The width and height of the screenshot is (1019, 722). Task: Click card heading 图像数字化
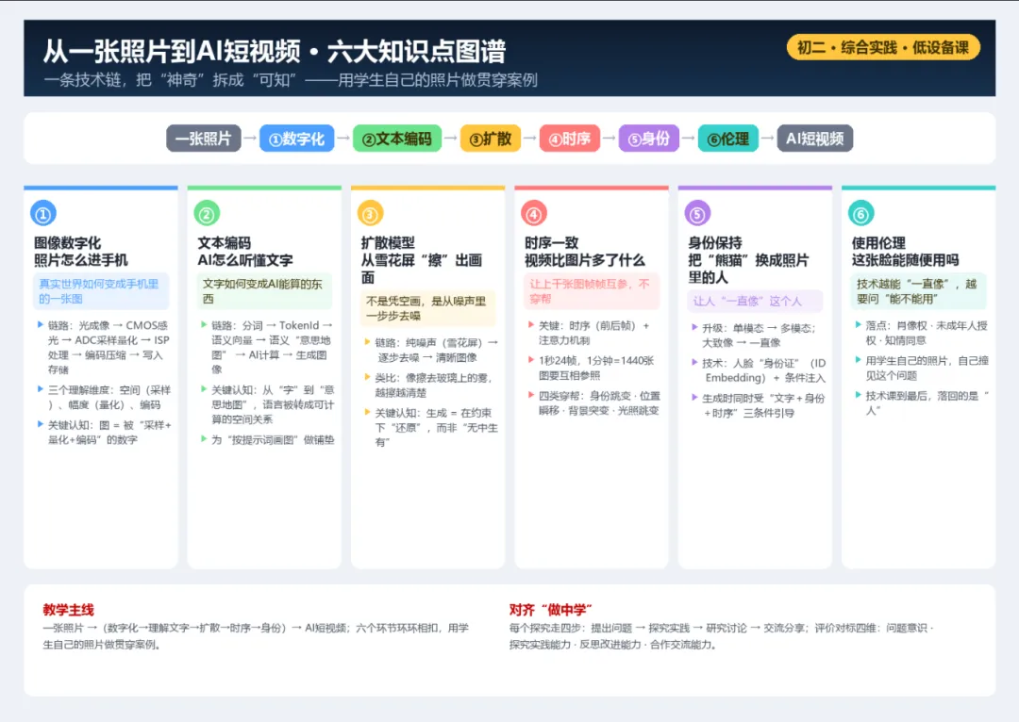pyautogui.click(x=68, y=243)
